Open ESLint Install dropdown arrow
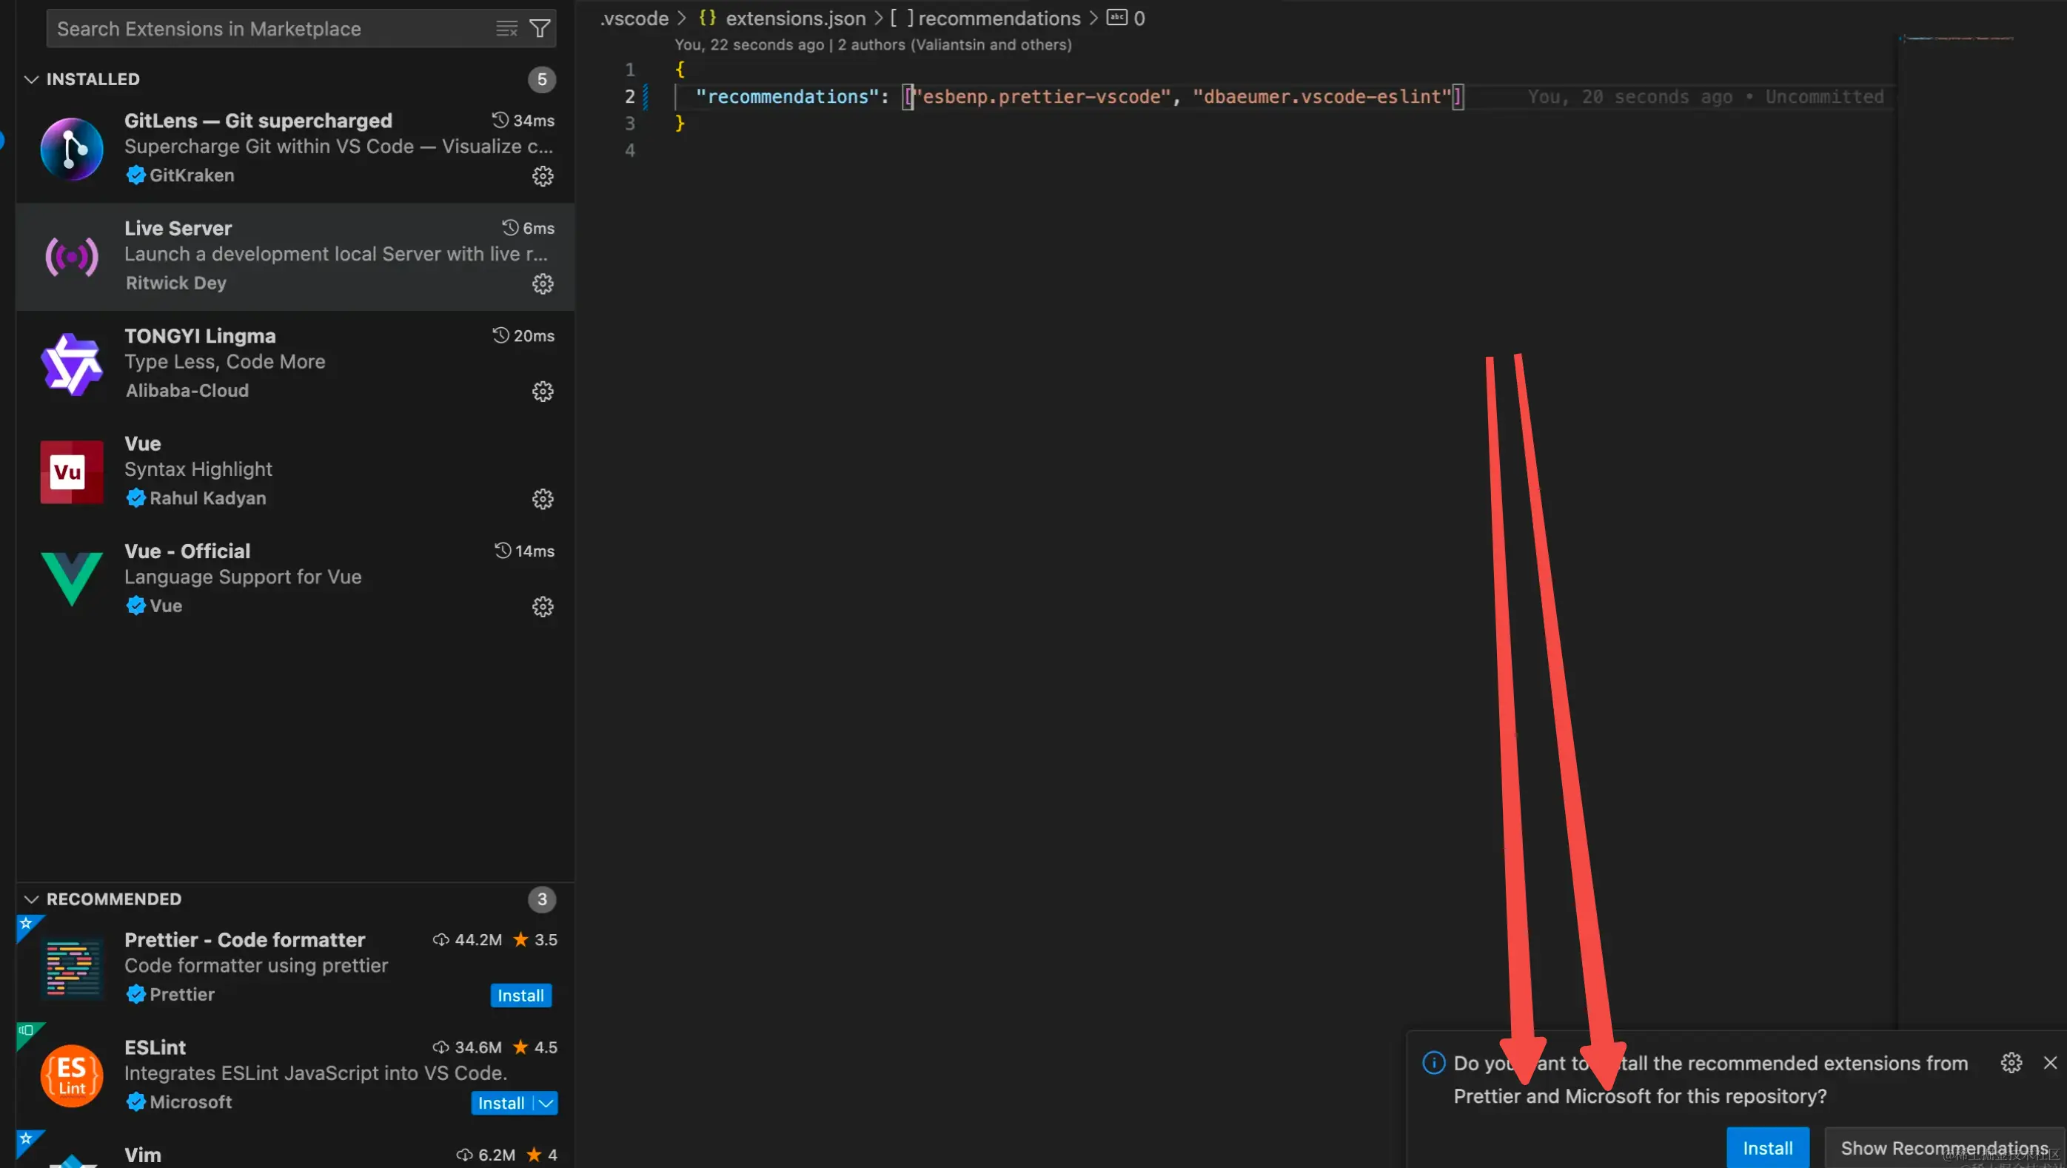This screenshot has height=1168, width=2067. click(x=546, y=1103)
